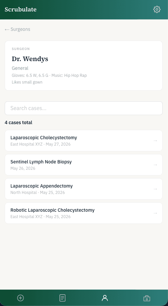Focus the Search cases field
This screenshot has height=306, width=168.
[84, 108]
